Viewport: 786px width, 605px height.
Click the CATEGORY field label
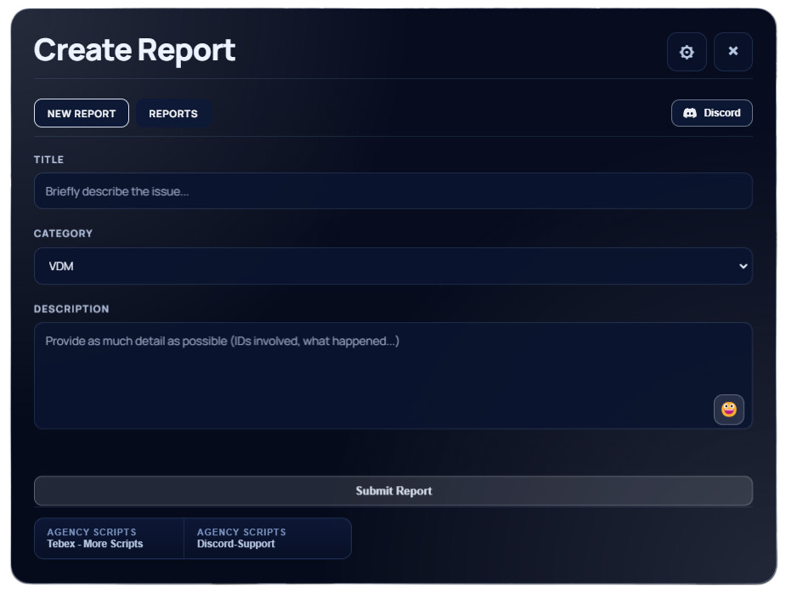tap(63, 234)
